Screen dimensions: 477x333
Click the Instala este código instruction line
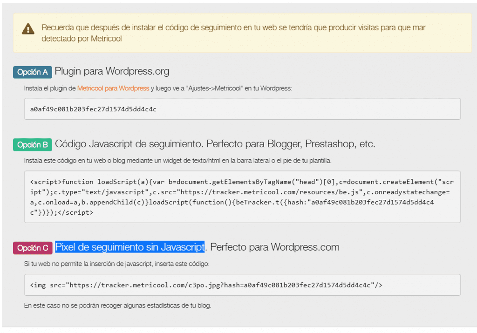click(x=177, y=161)
